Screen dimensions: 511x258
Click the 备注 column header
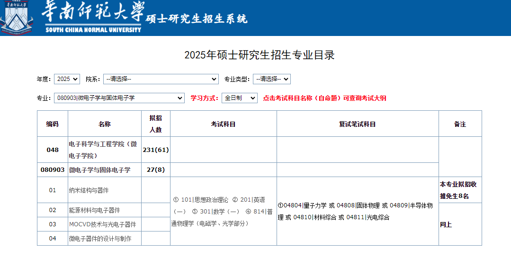[460, 124]
